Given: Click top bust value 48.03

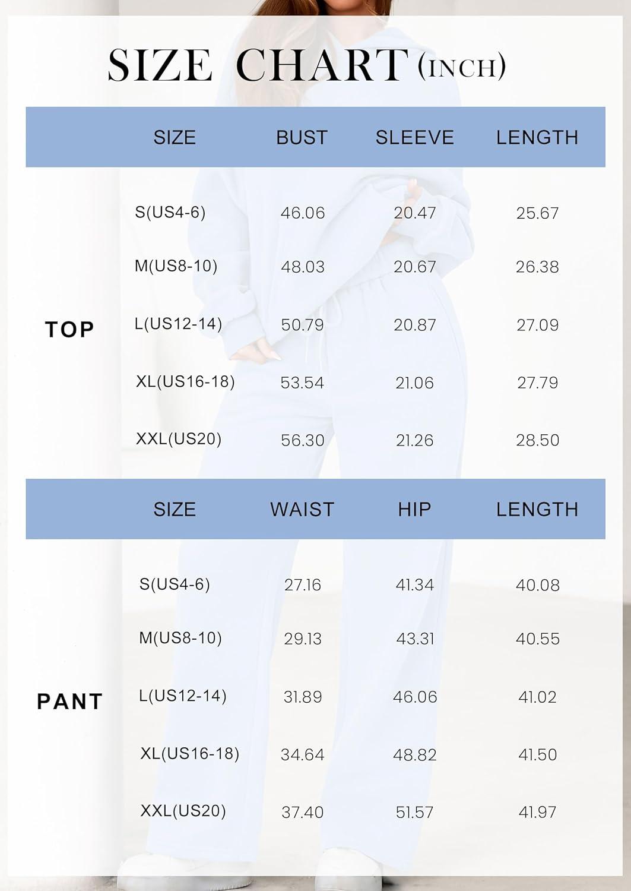Looking at the screenshot, I should click(x=303, y=267).
